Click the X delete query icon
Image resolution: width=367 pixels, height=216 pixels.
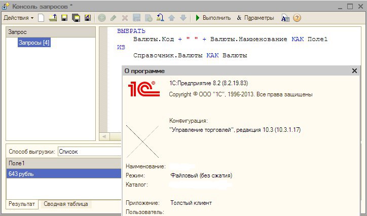pyautogui.click(x=125, y=18)
